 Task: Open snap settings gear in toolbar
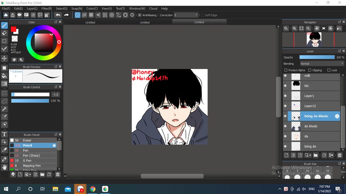pyautogui.click(x=132, y=15)
